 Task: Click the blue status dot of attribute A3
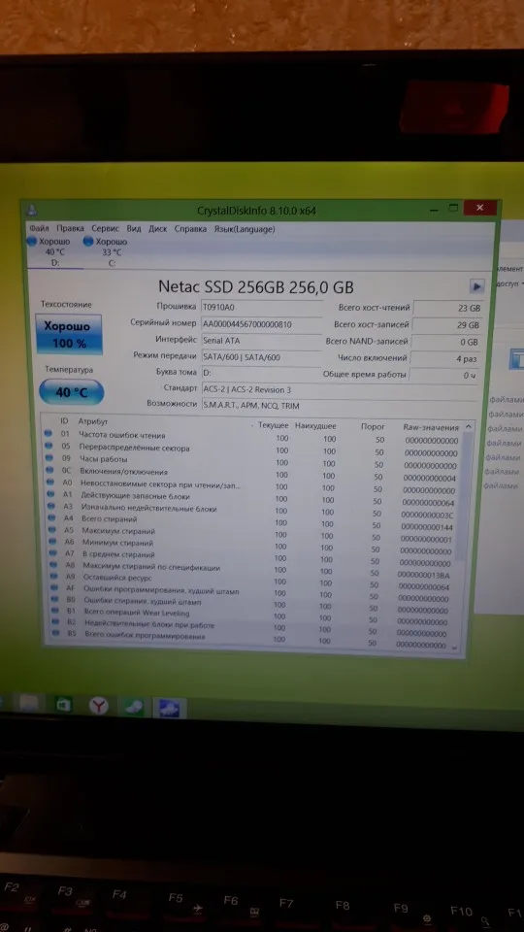(51, 507)
